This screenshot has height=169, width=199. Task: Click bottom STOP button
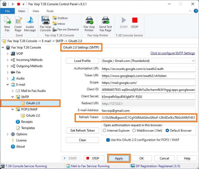pyautogui.click(x=94, y=158)
